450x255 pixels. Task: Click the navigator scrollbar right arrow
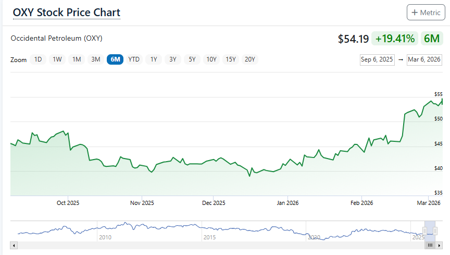point(439,245)
